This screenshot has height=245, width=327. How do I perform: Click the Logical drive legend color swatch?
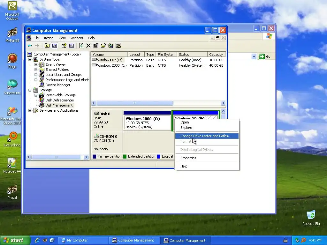click(x=159, y=156)
